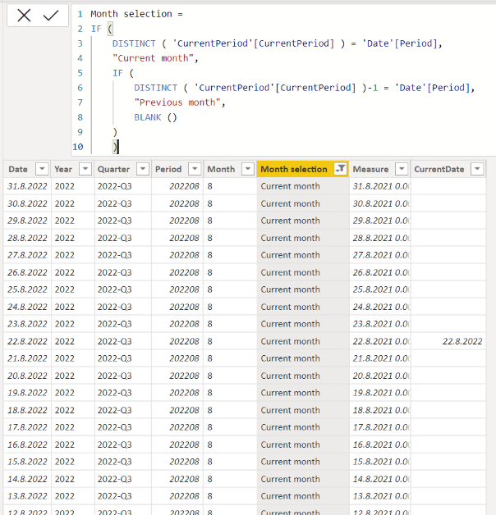The width and height of the screenshot is (496, 515).
Task: Click the 16.8.2022 date cell
Action: click(27, 444)
